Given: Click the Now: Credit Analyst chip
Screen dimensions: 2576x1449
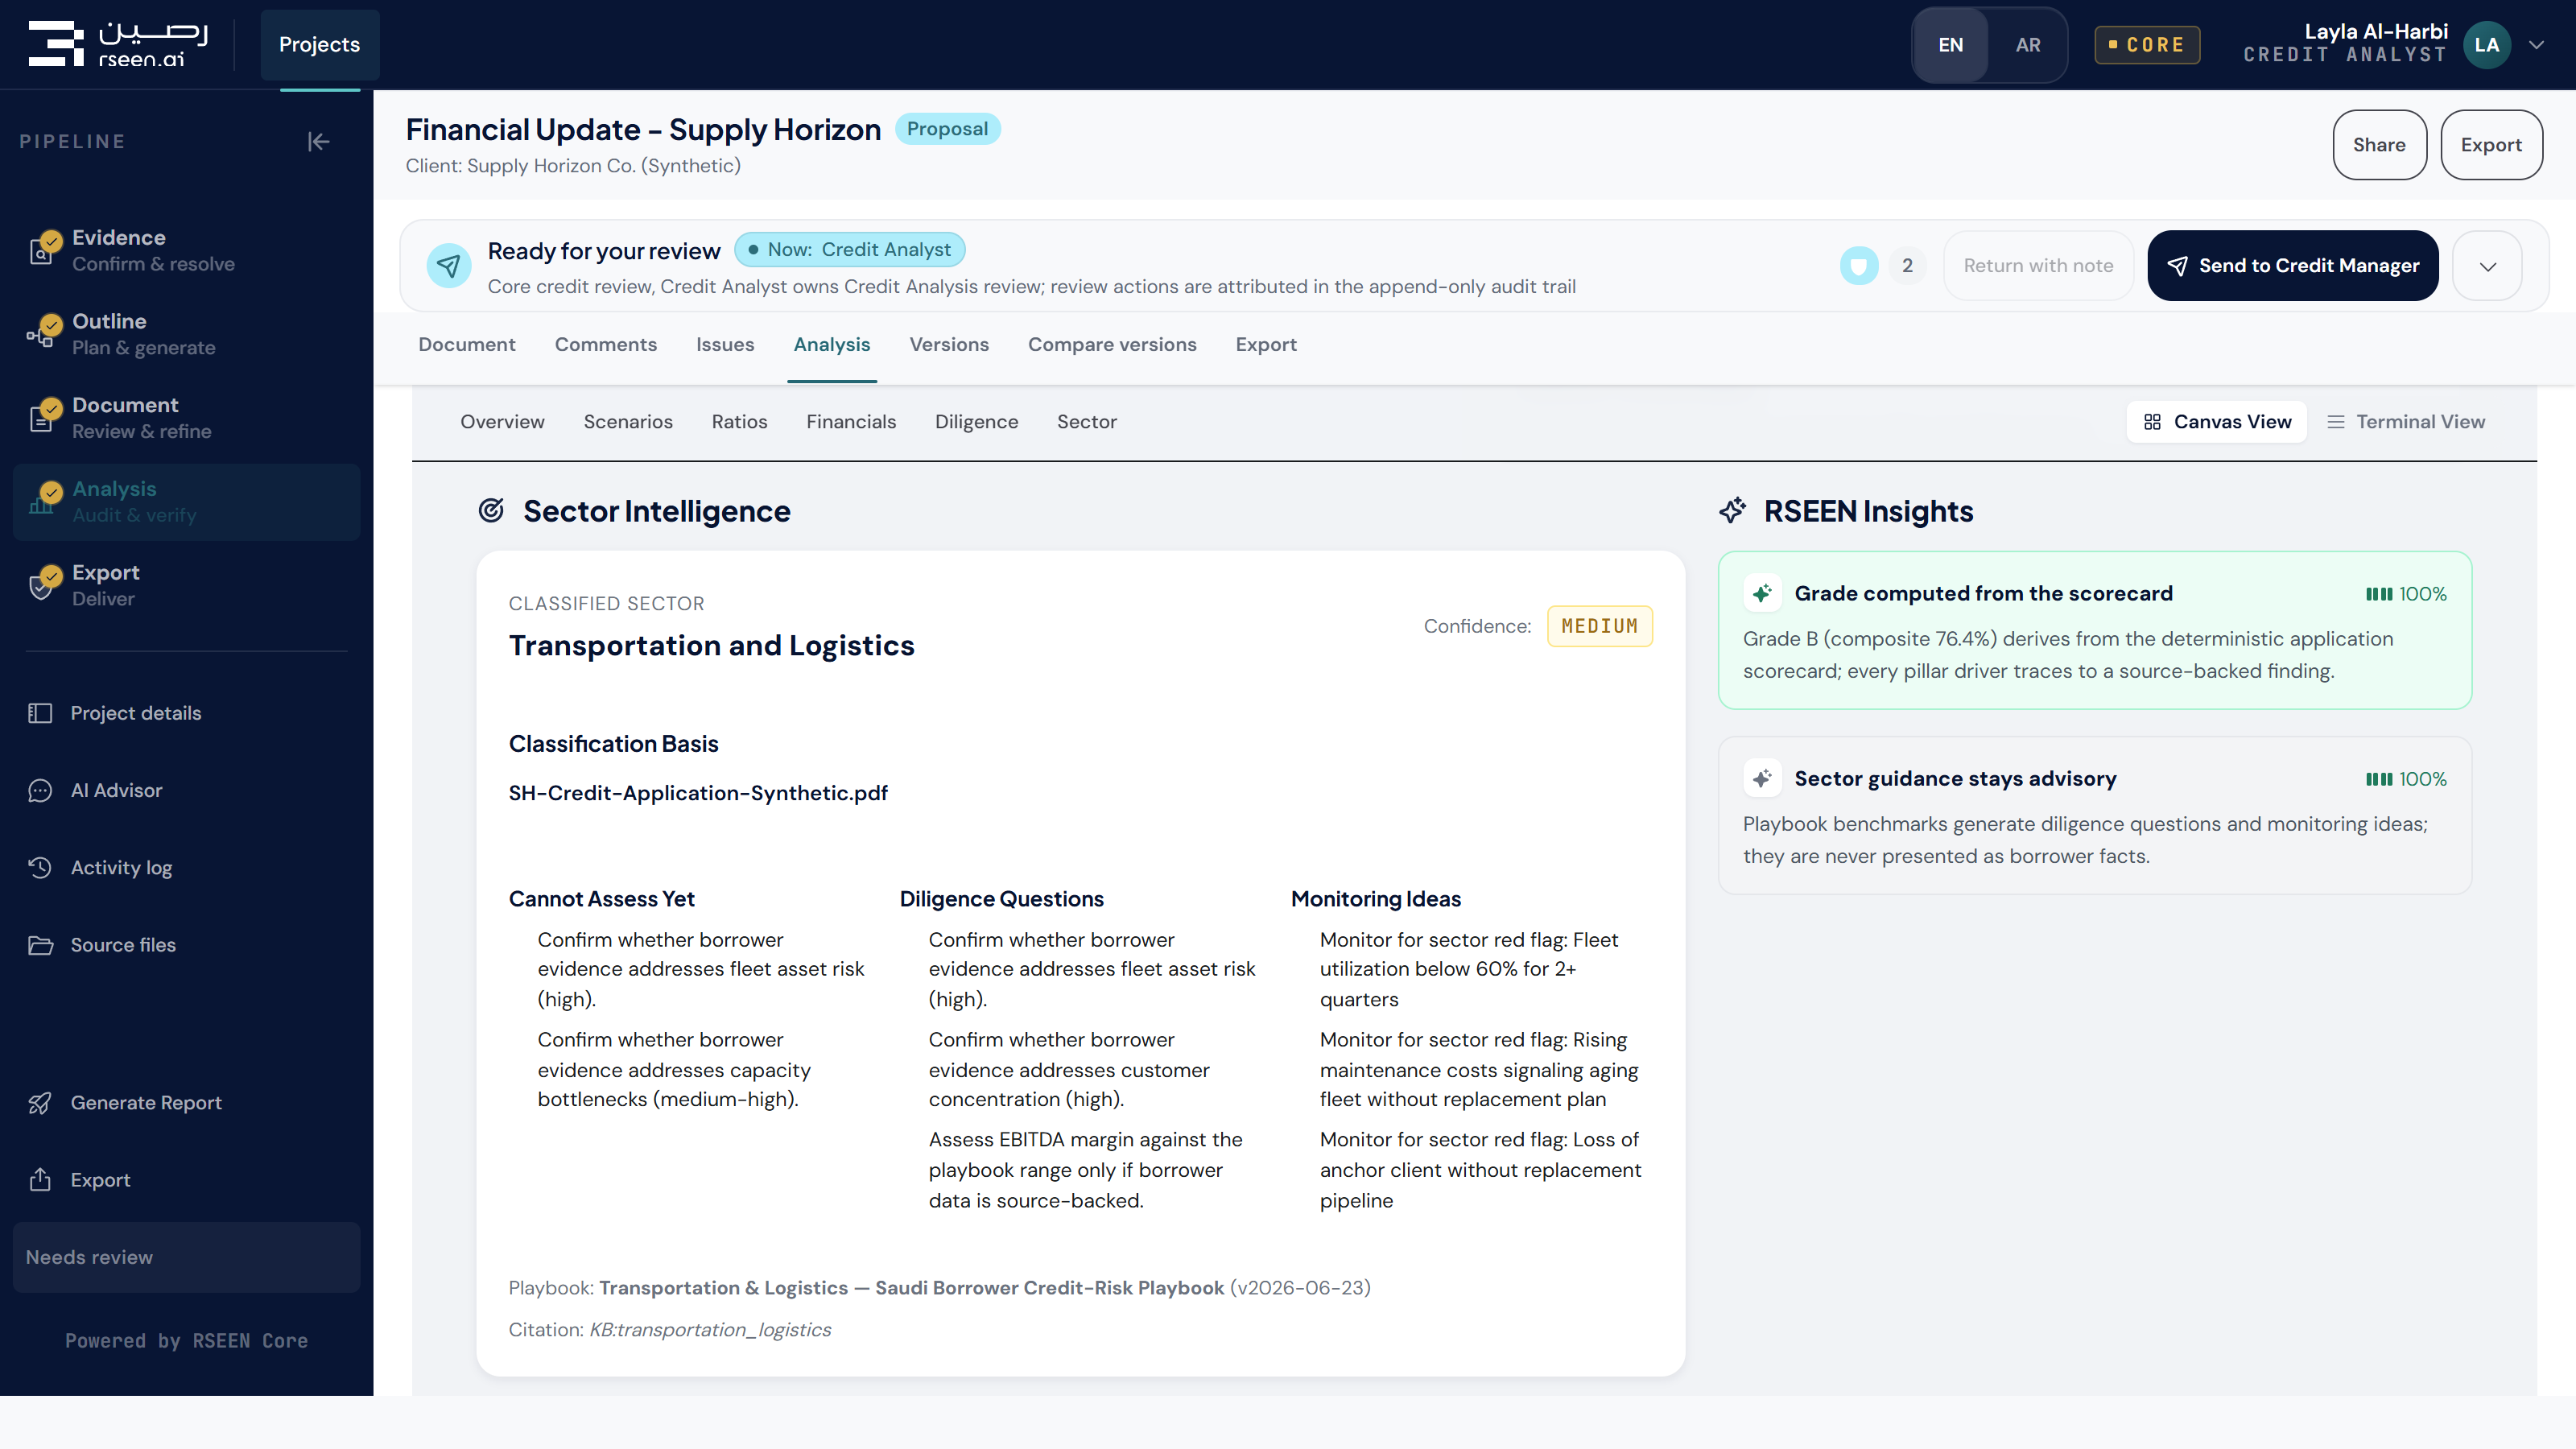Looking at the screenshot, I should click(x=850, y=250).
